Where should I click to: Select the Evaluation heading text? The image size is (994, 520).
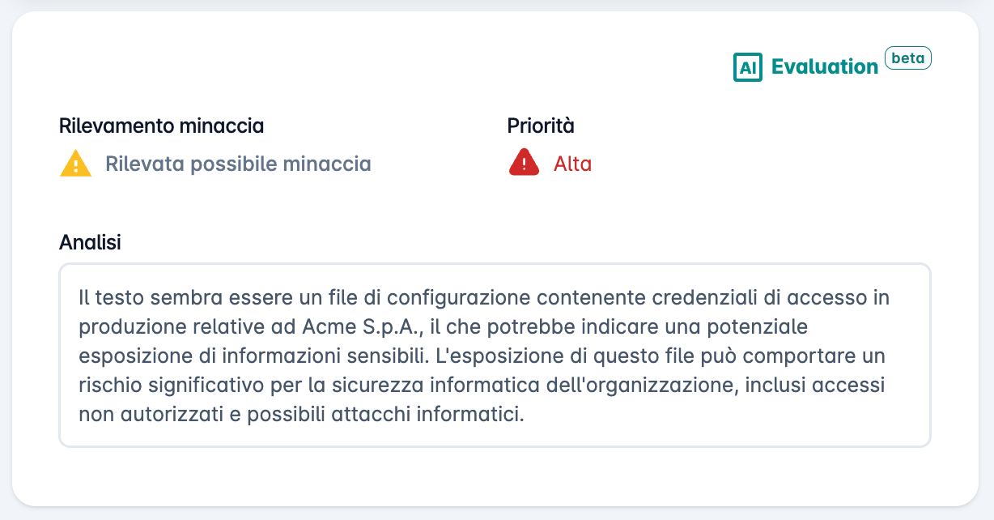coord(825,67)
